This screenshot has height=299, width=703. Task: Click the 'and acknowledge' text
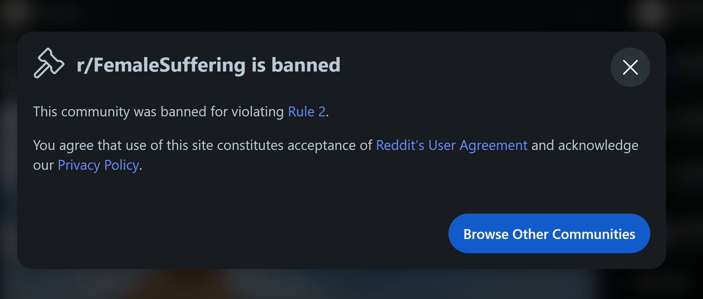pos(585,145)
